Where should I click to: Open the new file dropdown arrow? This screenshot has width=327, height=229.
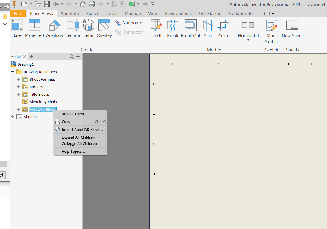coord(31,4)
